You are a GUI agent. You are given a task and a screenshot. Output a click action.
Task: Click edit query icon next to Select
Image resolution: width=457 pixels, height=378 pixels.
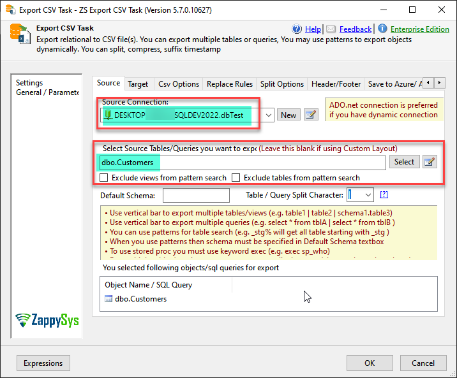[x=430, y=162]
